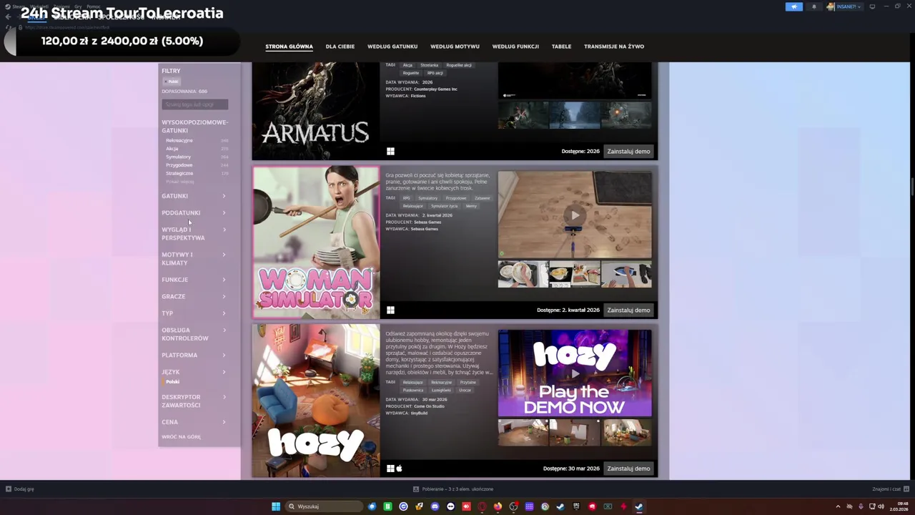Expand the GRACZE filter section
This screenshot has width=915, height=515.
[x=194, y=296]
